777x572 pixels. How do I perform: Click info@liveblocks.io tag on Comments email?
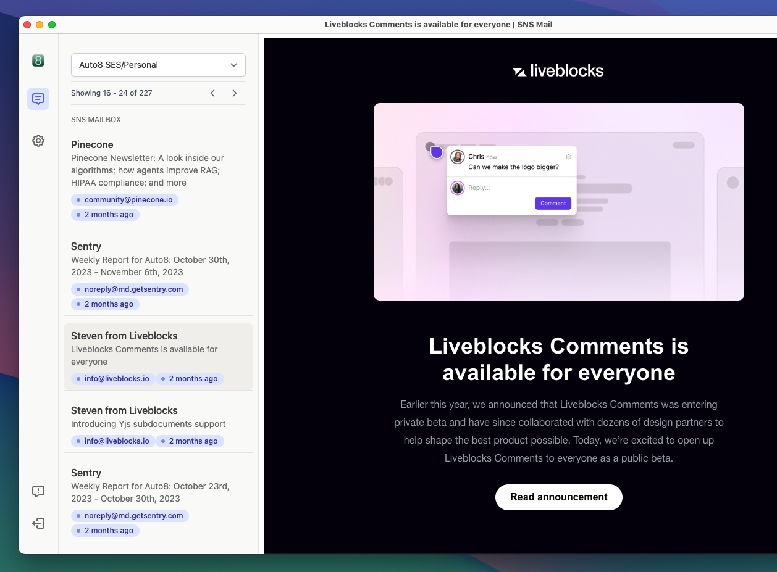tap(113, 379)
